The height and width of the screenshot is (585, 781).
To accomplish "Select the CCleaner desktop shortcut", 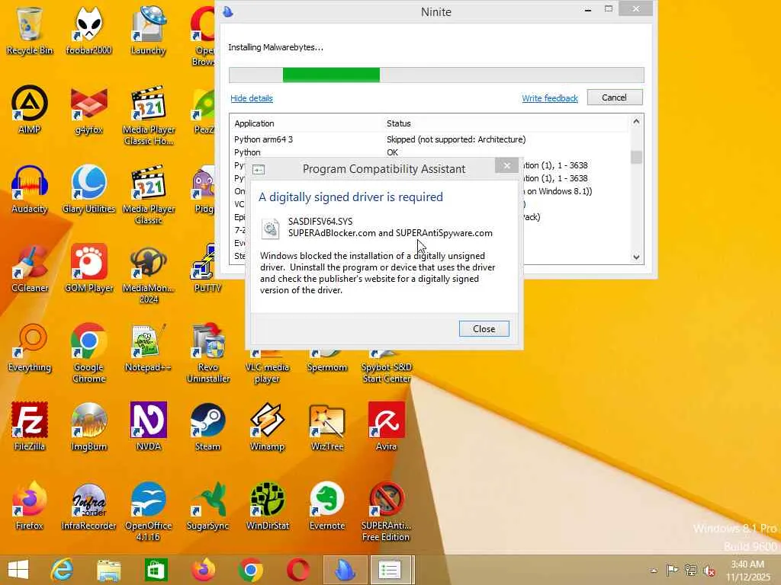I will (x=30, y=268).
